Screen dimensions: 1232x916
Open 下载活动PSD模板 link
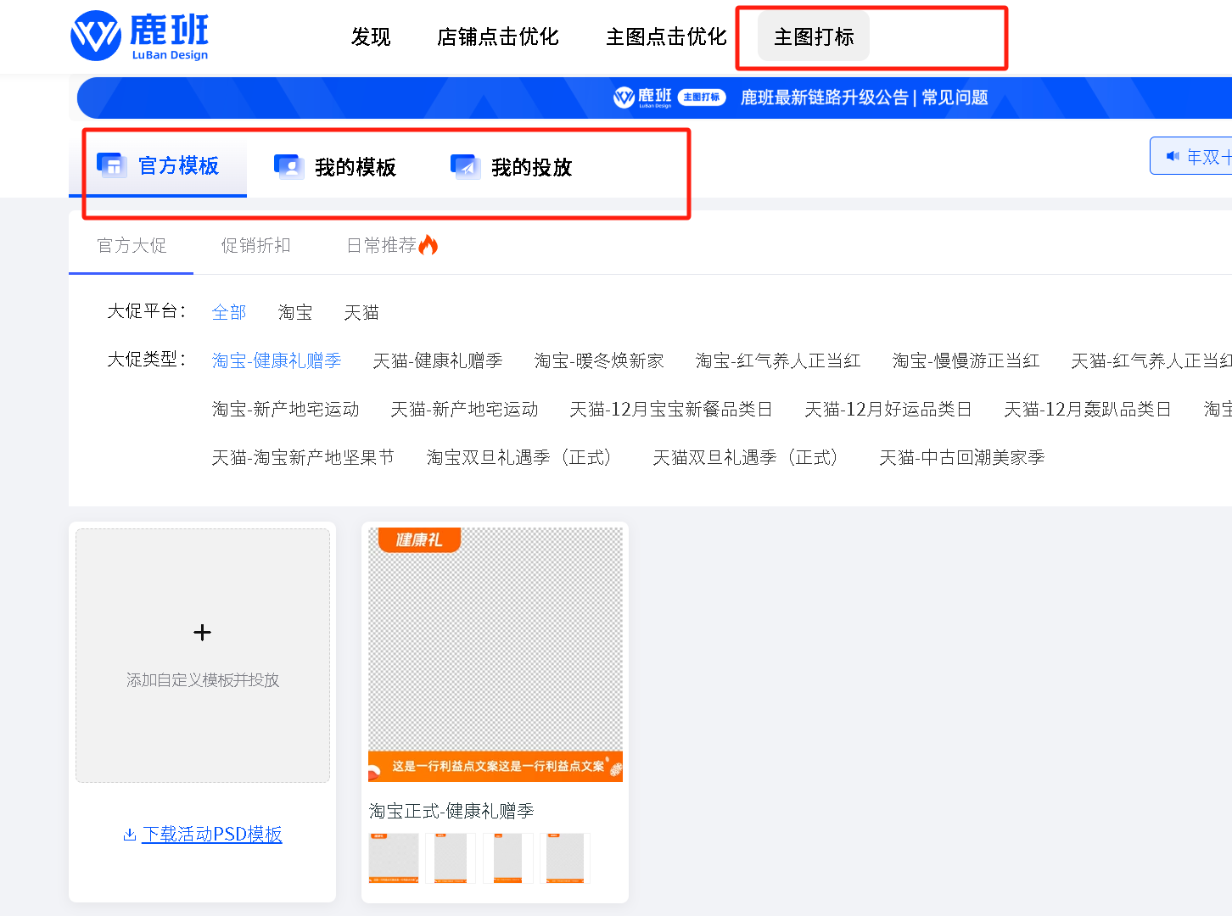[x=212, y=835]
